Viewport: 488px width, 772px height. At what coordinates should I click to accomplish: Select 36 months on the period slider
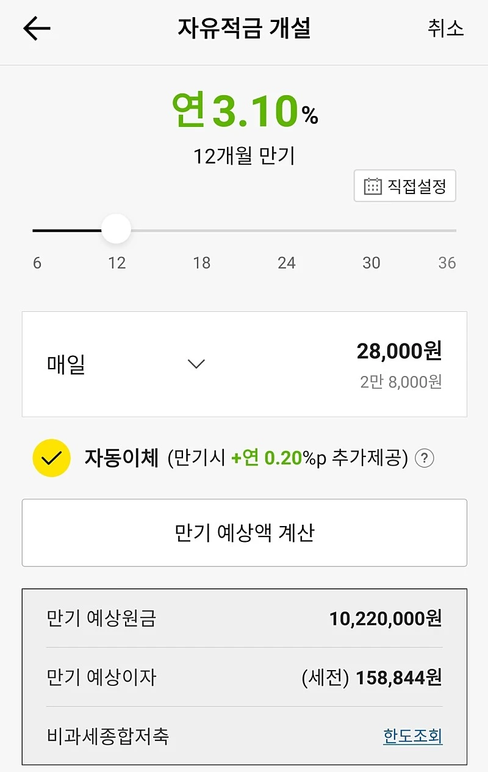(447, 263)
